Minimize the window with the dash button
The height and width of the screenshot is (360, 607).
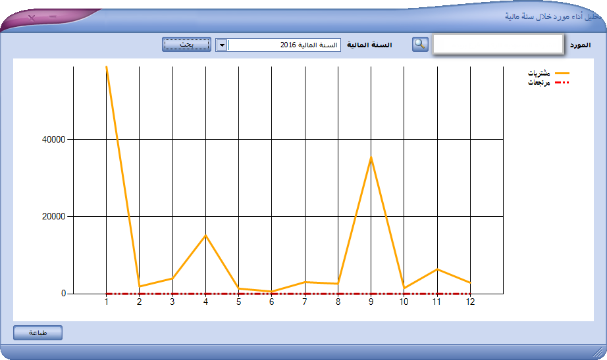[53, 16]
